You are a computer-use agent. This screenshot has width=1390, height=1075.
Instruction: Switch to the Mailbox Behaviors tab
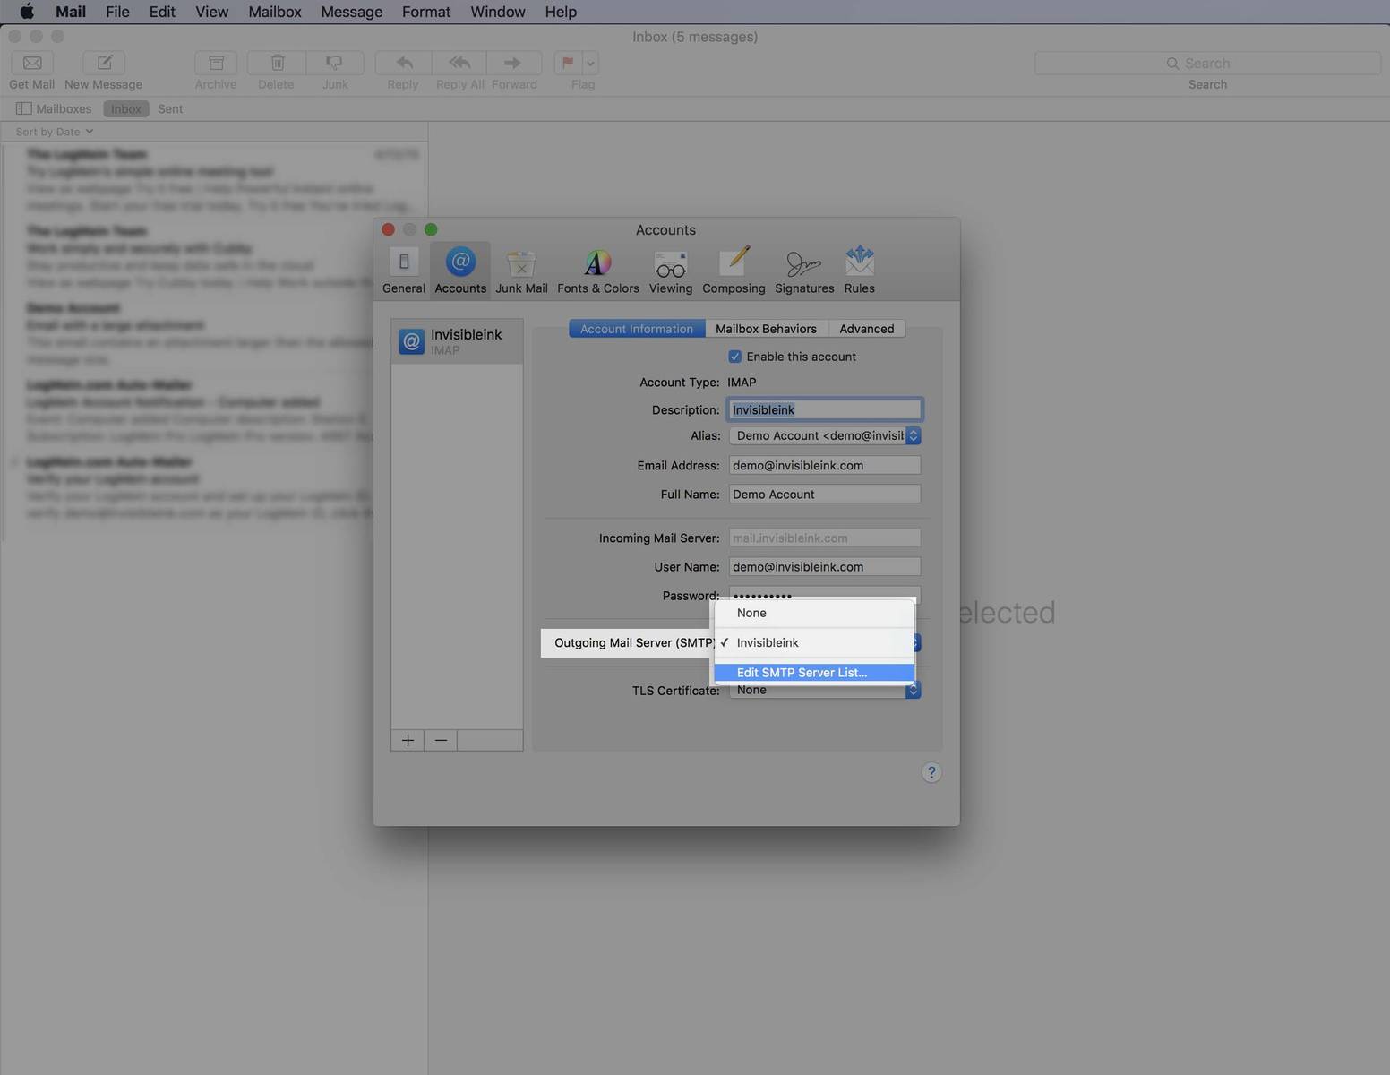click(767, 329)
